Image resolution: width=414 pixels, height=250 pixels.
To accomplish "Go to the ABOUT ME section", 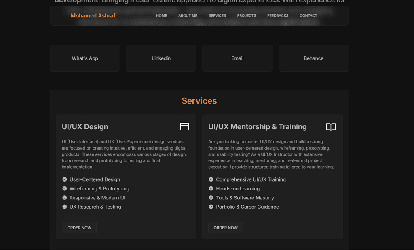I will (188, 16).
